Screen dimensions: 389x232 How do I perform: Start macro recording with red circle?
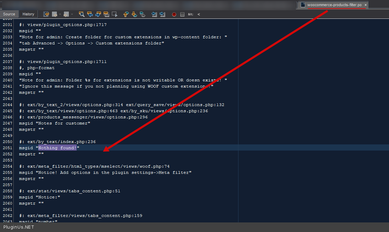click(174, 14)
